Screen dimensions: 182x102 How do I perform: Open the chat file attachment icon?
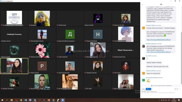(175, 89)
